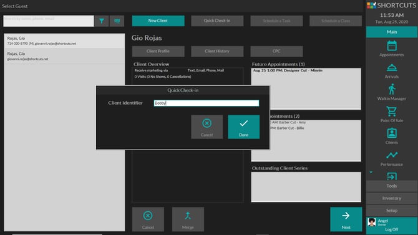Click the Outstanding Client Series box

[306, 187]
